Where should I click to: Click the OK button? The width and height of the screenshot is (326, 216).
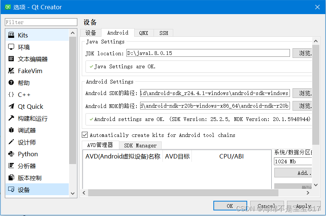pos(230,206)
